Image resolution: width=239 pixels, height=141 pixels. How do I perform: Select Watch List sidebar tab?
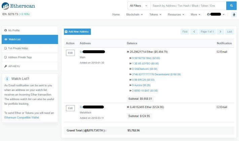click(30, 39)
